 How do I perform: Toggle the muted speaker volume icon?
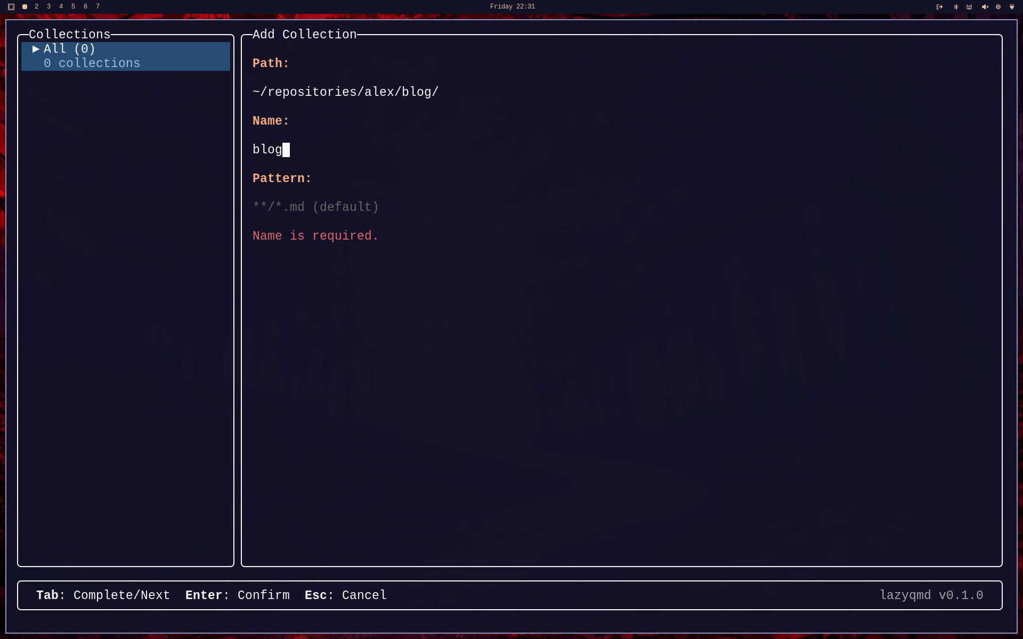pyautogui.click(x=985, y=7)
